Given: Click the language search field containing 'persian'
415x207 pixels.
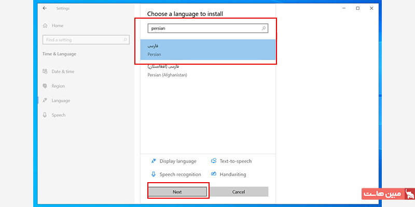Looking at the screenshot, I should 208,28.
